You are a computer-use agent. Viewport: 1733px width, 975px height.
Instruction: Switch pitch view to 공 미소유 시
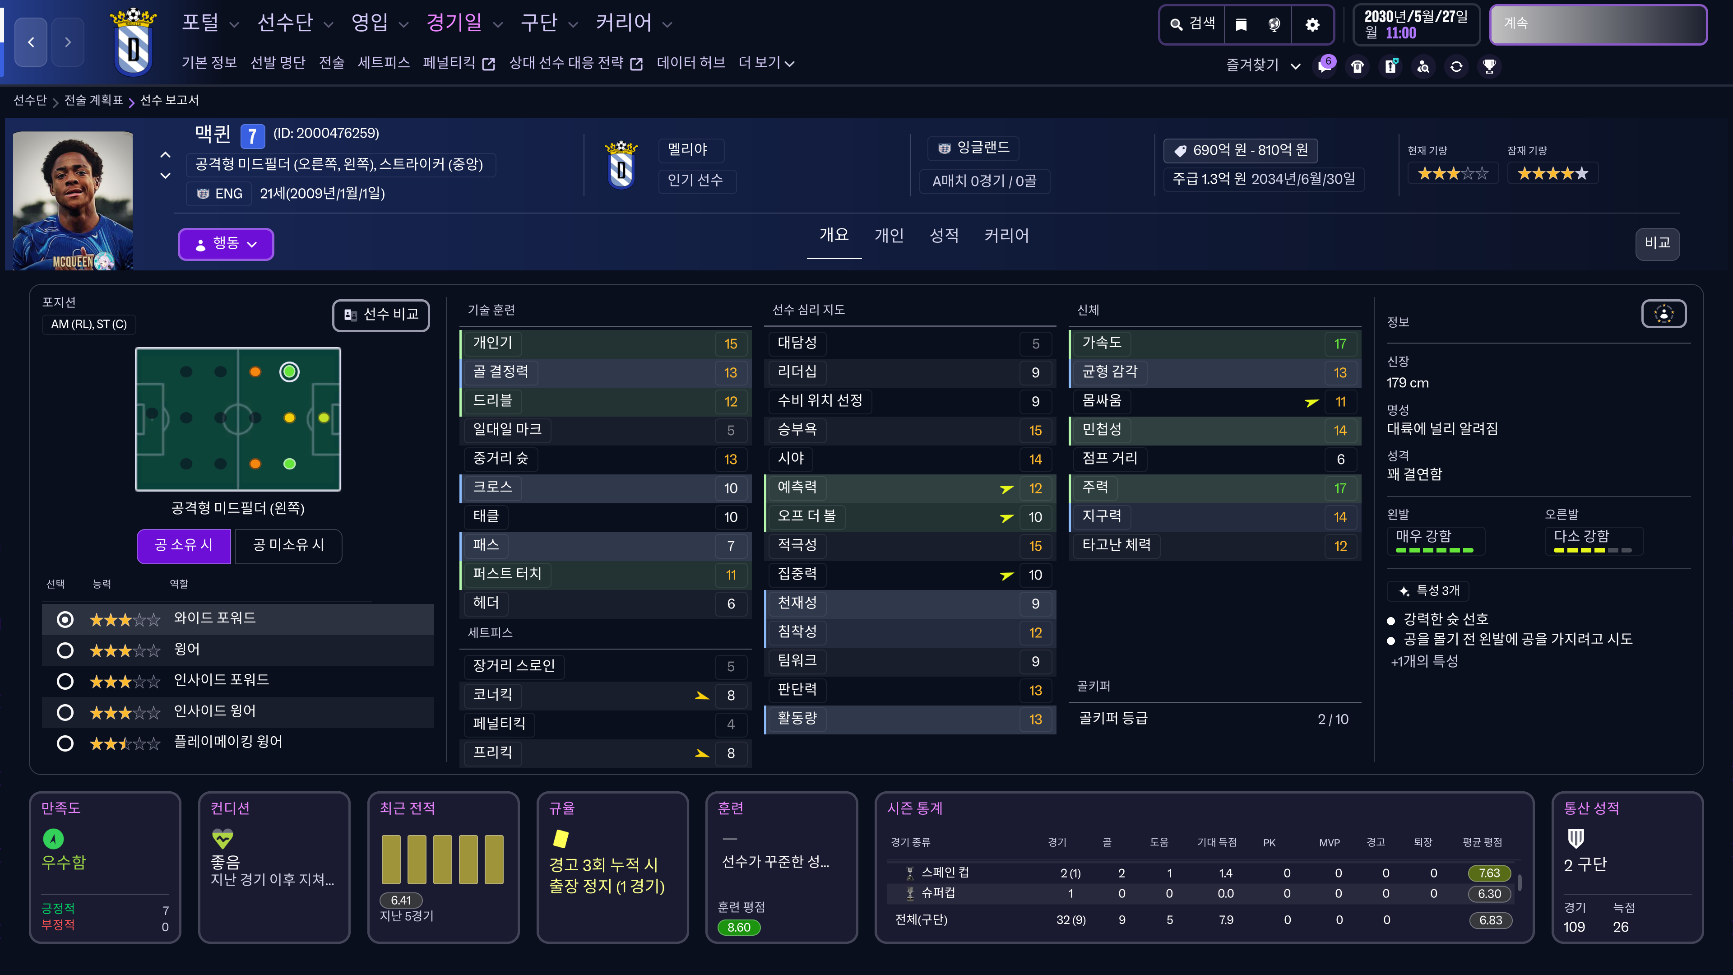coord(288,546)
